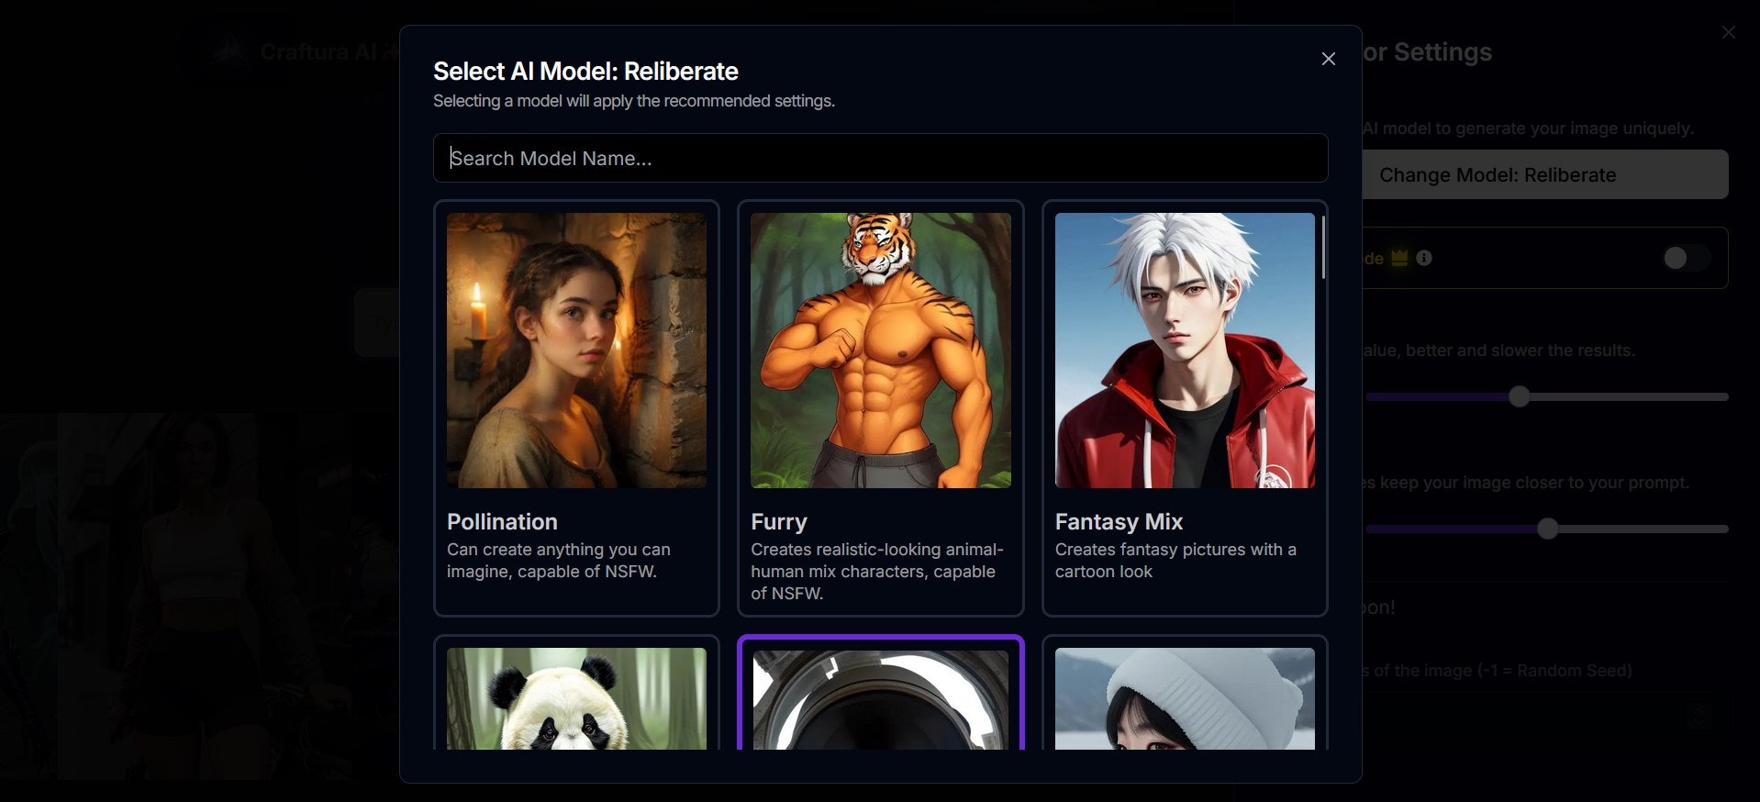Focus the Search Model Name field

pos(880,158)
